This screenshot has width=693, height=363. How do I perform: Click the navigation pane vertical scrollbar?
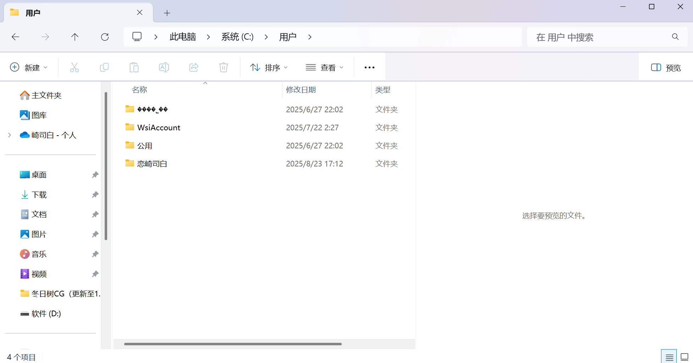[106, 166]
